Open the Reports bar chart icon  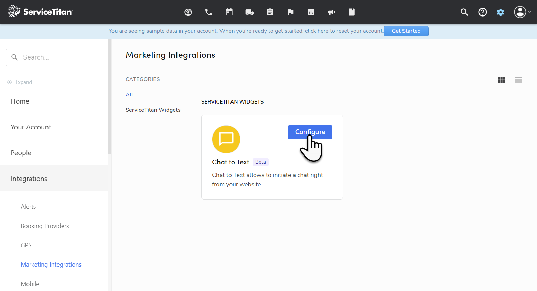coord(311,12)
